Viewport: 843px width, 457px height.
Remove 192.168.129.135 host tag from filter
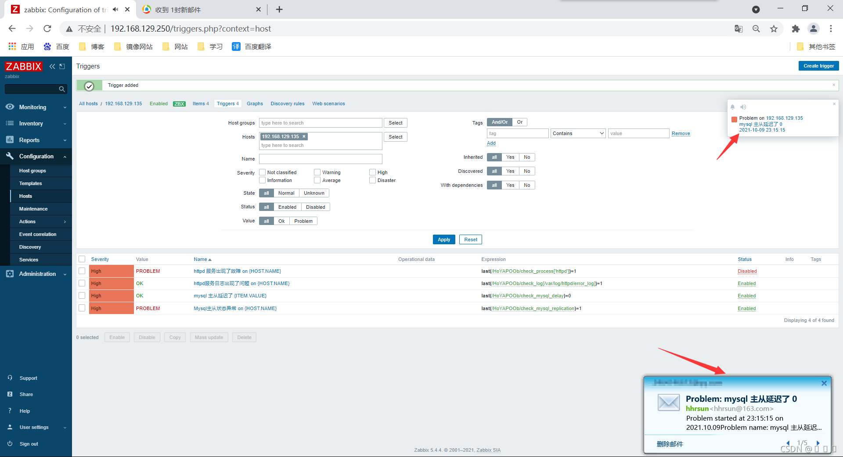(304, 136)
